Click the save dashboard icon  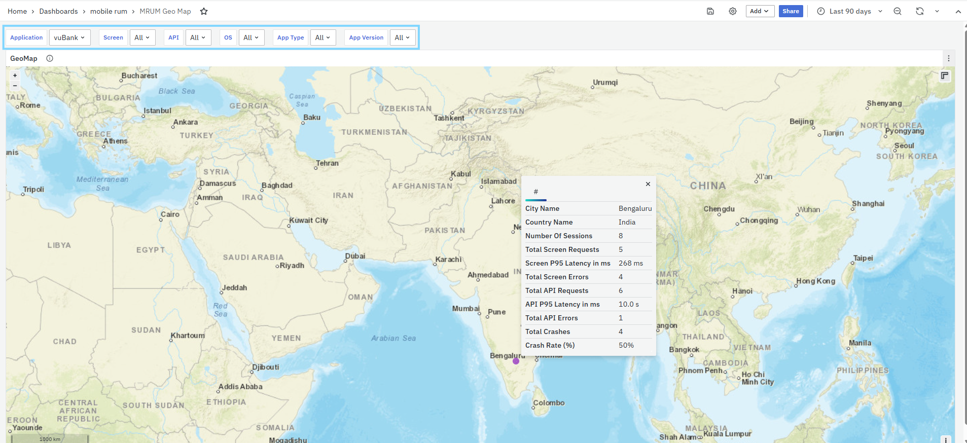(710, 11)
